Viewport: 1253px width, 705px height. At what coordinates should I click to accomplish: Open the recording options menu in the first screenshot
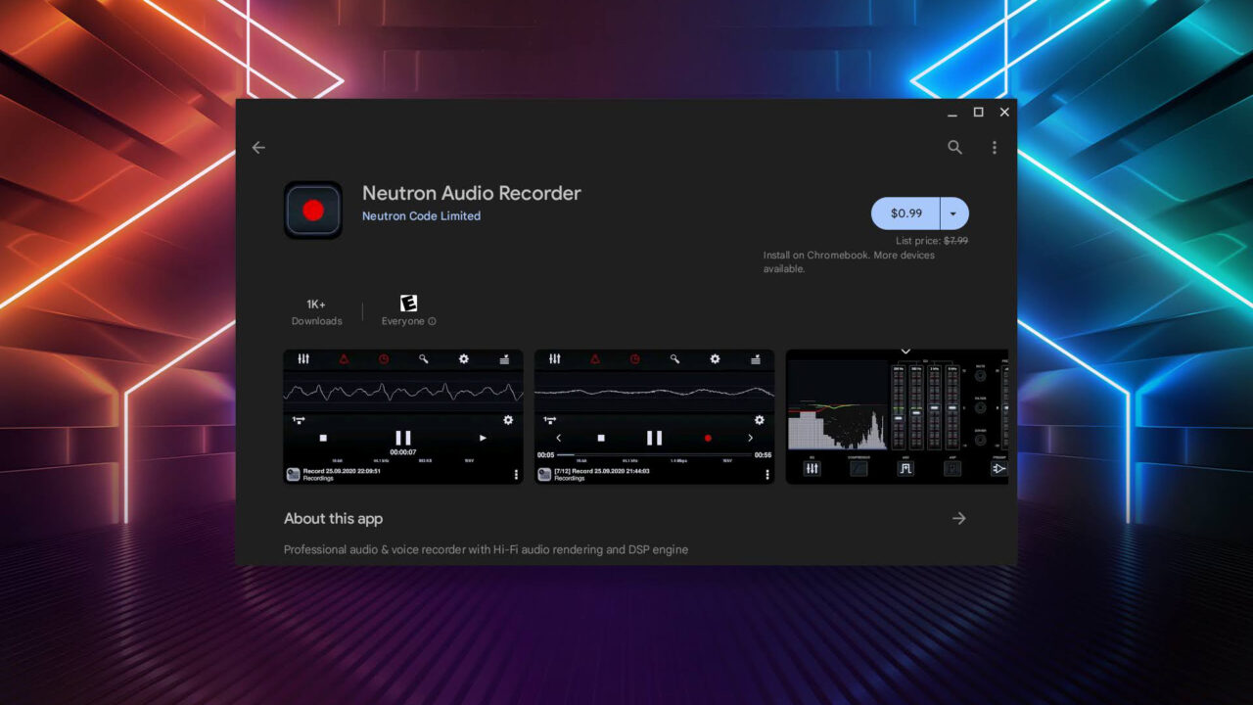click(516, 474)
